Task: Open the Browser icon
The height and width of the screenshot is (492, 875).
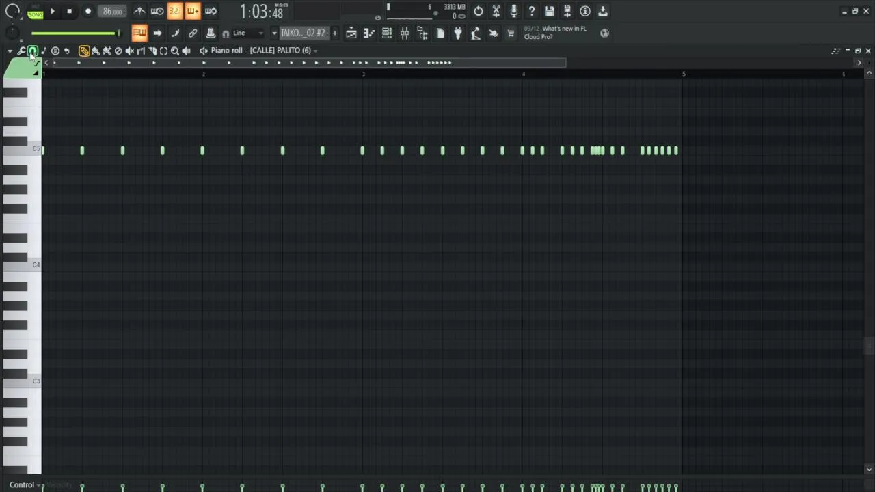Action: point(423,33)
